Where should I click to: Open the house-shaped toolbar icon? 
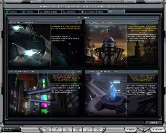pyautogui.click(x=98, y=130)
